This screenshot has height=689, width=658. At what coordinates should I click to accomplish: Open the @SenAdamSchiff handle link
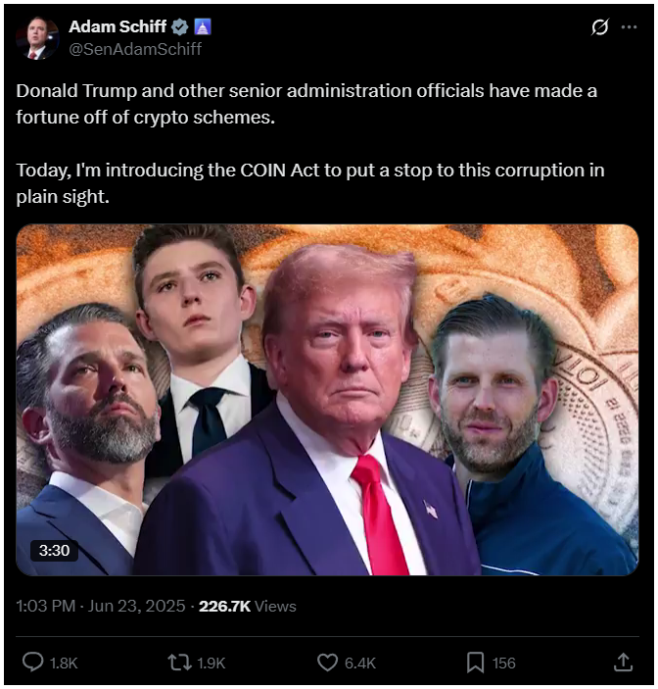135,49
